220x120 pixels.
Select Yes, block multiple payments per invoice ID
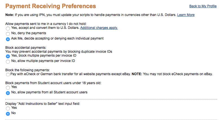click(x=8, y=56)
